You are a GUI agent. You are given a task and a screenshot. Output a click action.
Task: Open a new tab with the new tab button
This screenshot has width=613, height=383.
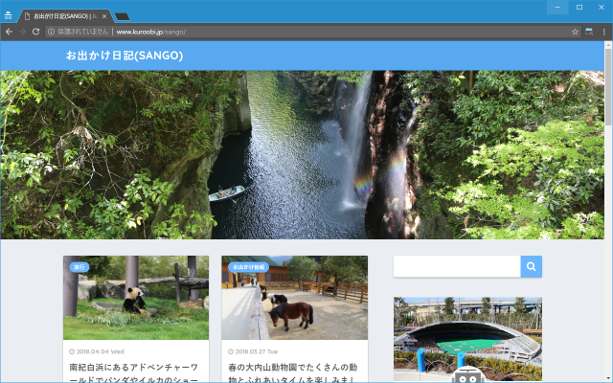click(x=123, y=16)
